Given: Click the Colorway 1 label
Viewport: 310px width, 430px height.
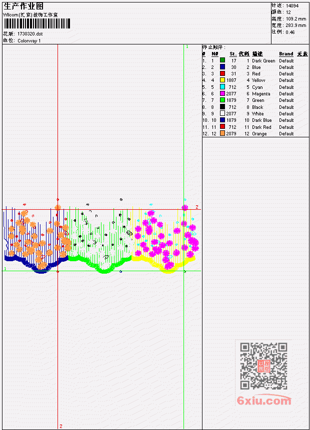Looking at the screenshot, I should coord(29,41).
